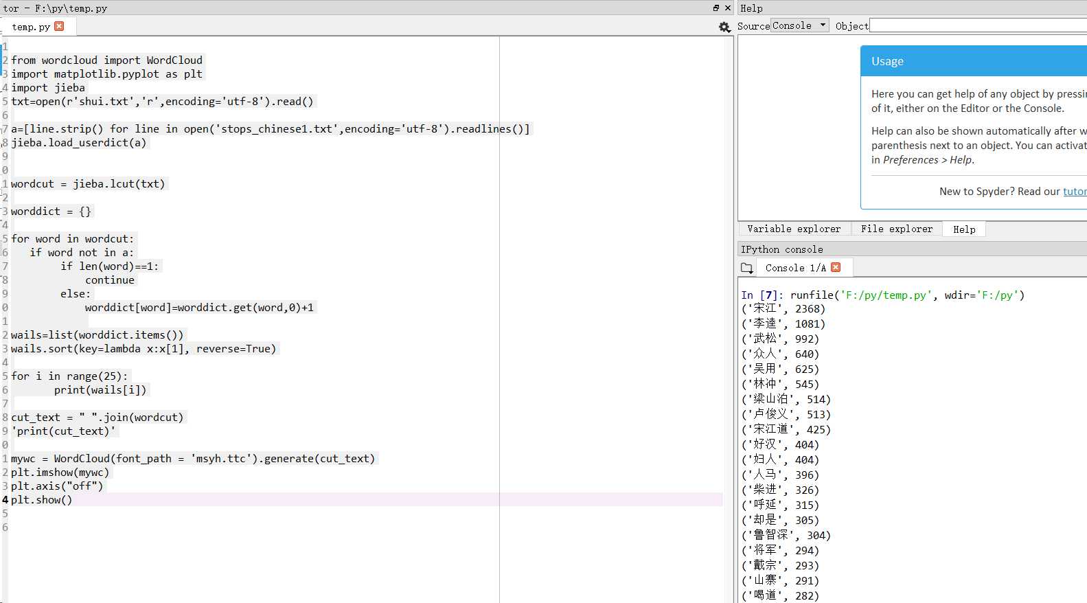Click the plt.imshow(mywc) line
Image resolution: width=1087 pixels, height=603 pixels.
(60, 473)
